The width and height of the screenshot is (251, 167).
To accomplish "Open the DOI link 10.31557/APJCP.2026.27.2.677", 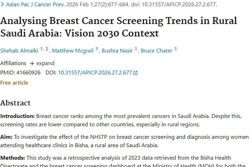I will tap(95, 72).
